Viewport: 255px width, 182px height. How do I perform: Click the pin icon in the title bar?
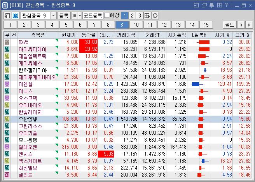click(x=211, y=5)
